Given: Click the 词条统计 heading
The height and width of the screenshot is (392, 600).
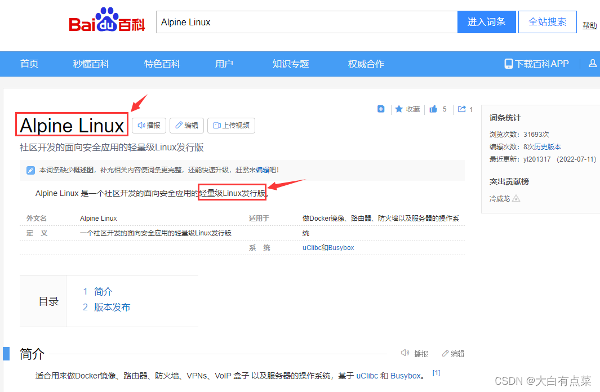Looking at the screenshot, I should point(505,118).
